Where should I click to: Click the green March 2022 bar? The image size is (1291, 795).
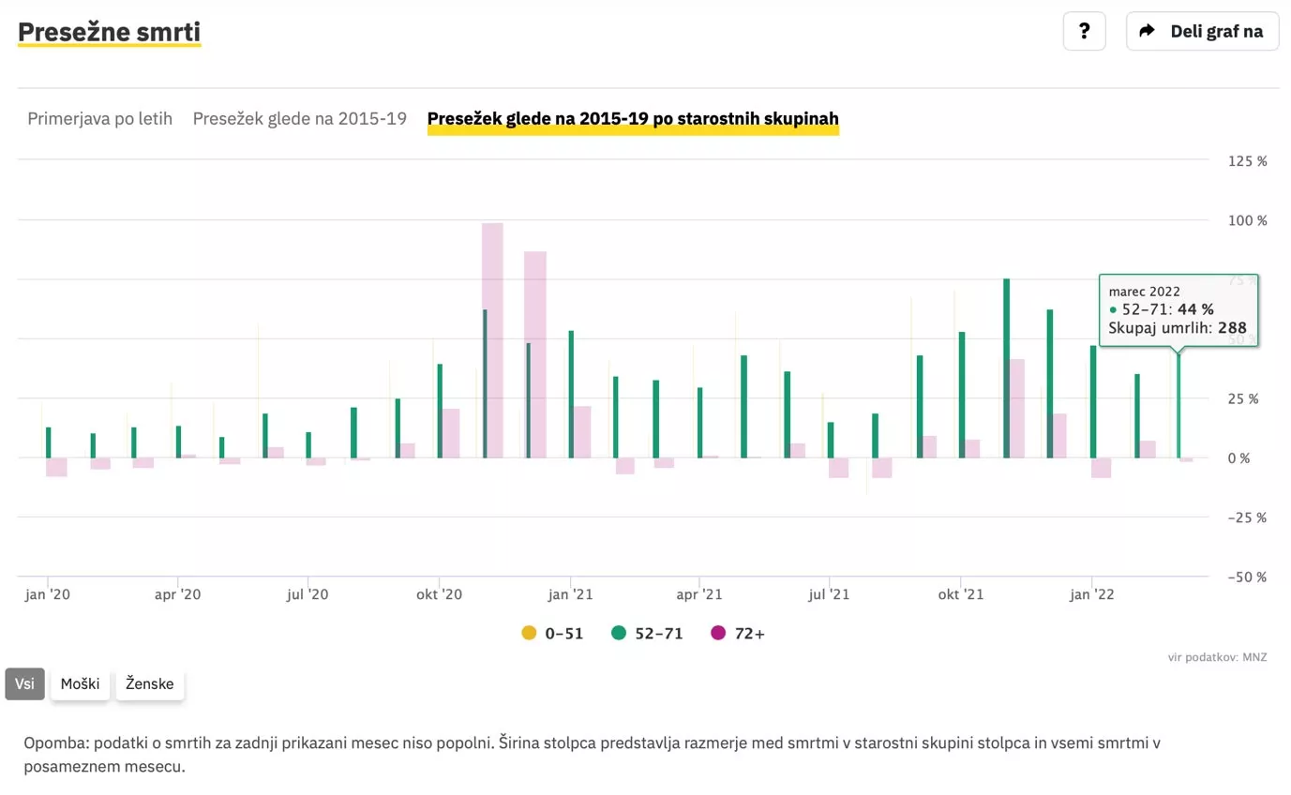click(1178, 403)
